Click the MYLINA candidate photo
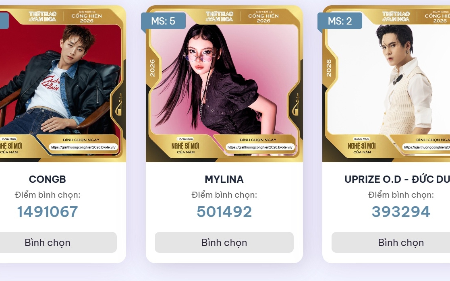This screenshot has width=450, height=281. tap(224, 84)
